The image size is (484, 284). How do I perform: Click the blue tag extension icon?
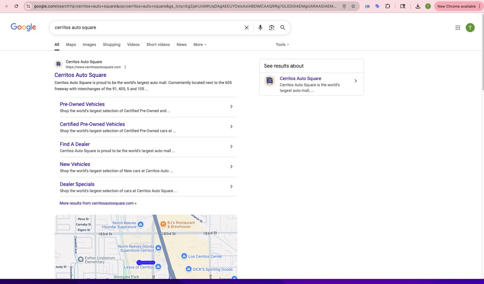click(377, 6)
